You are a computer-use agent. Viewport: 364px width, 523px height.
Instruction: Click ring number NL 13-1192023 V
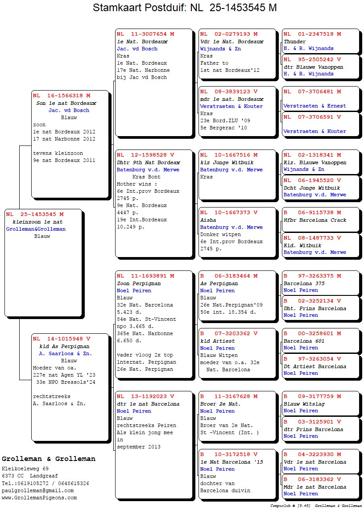[145, 397]
